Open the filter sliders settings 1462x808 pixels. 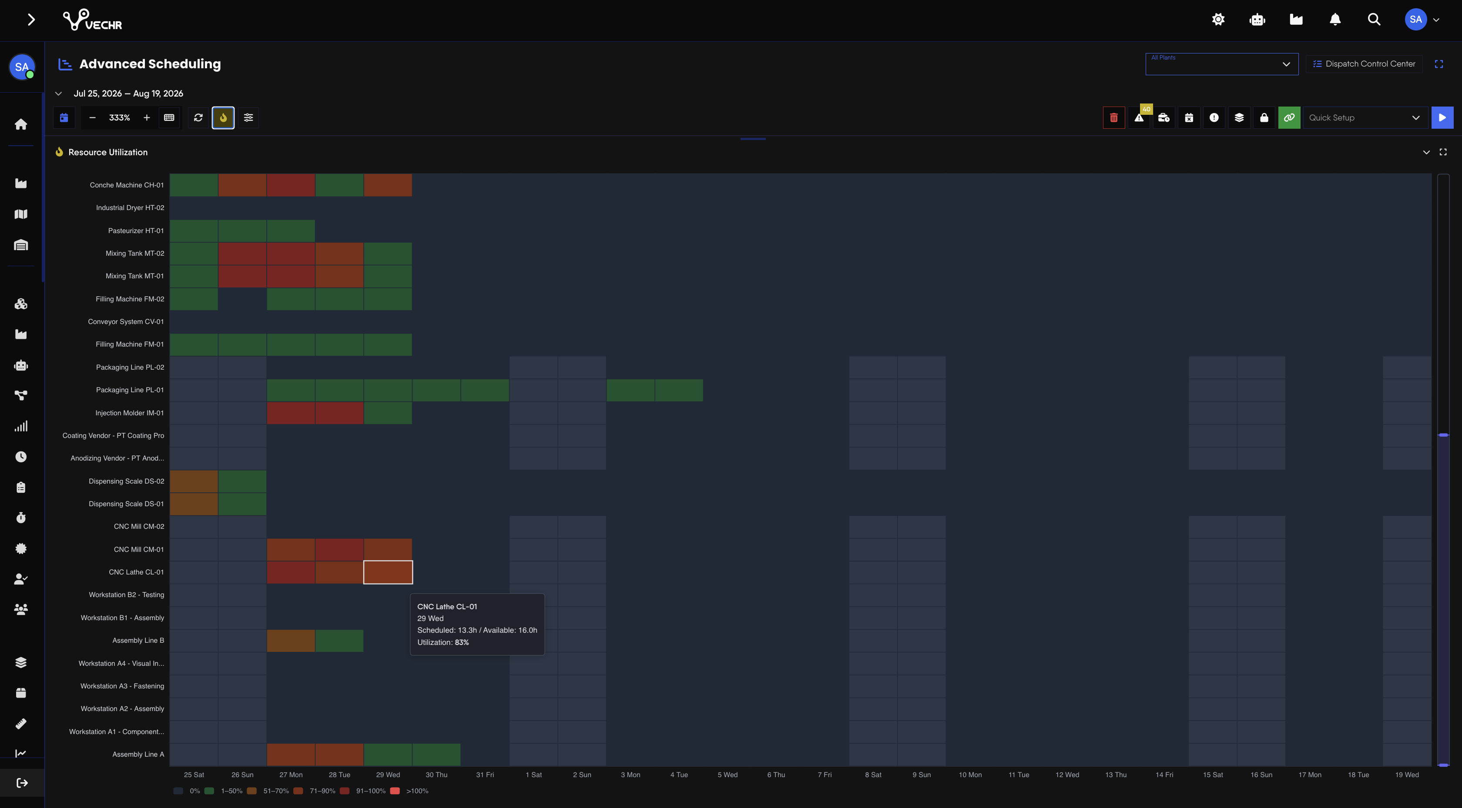[248, 118]
